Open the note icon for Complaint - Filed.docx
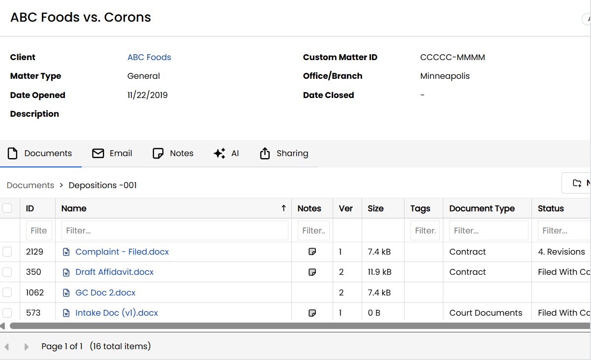 (312, 252)
